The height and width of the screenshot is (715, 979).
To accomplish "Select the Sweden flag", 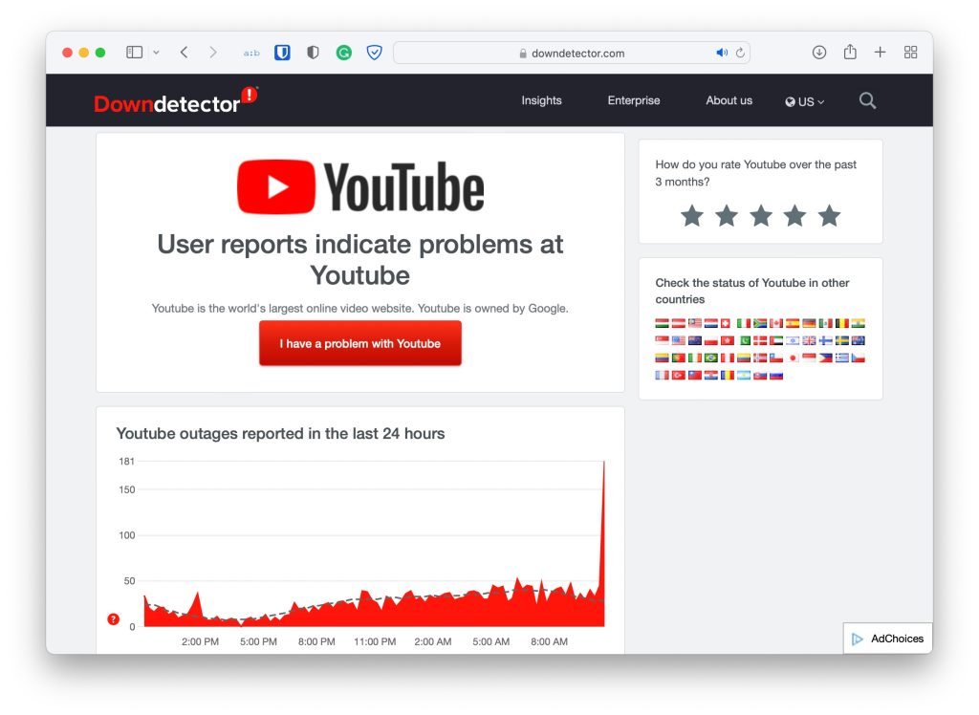I will click(x=841, y=341).
